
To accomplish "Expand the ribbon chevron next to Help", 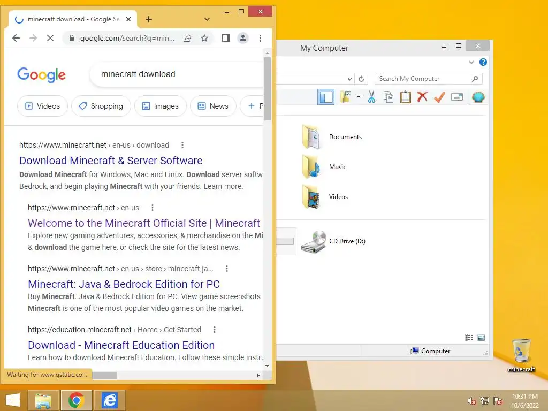I will pos(471,62).
